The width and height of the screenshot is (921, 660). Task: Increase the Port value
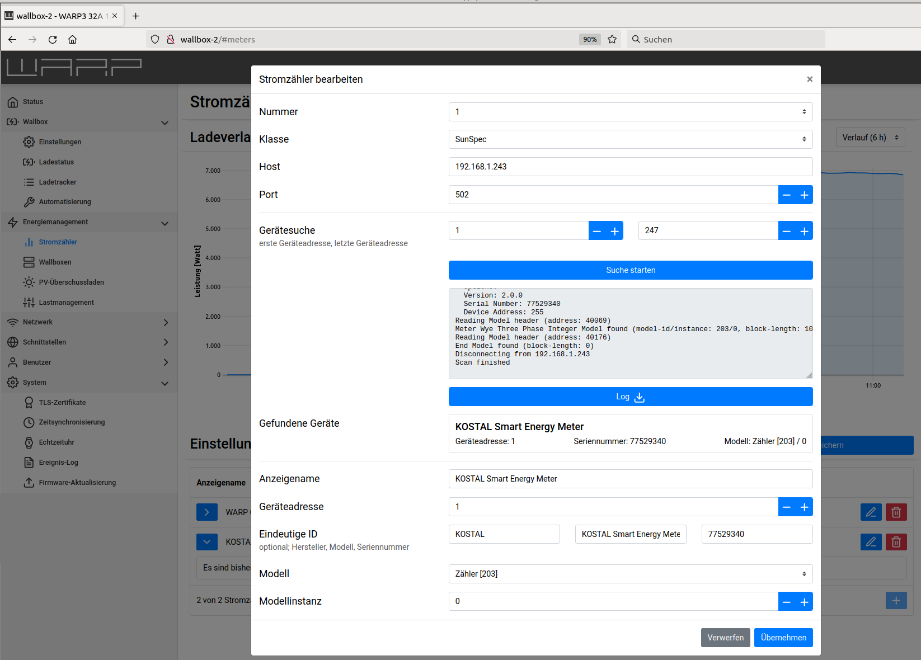point(805,195)
